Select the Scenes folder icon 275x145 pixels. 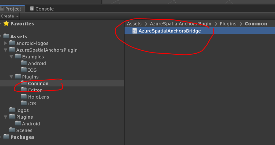(12, 130)
